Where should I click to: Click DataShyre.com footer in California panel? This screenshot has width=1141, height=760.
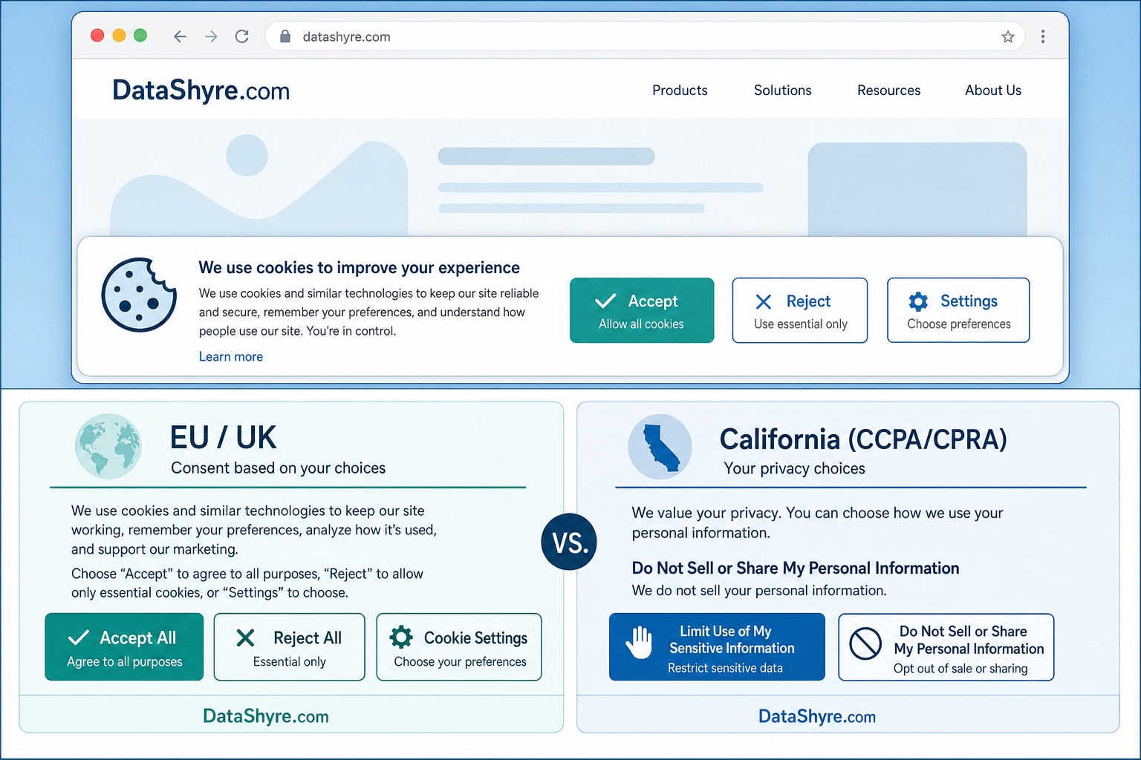coord(817,716)
